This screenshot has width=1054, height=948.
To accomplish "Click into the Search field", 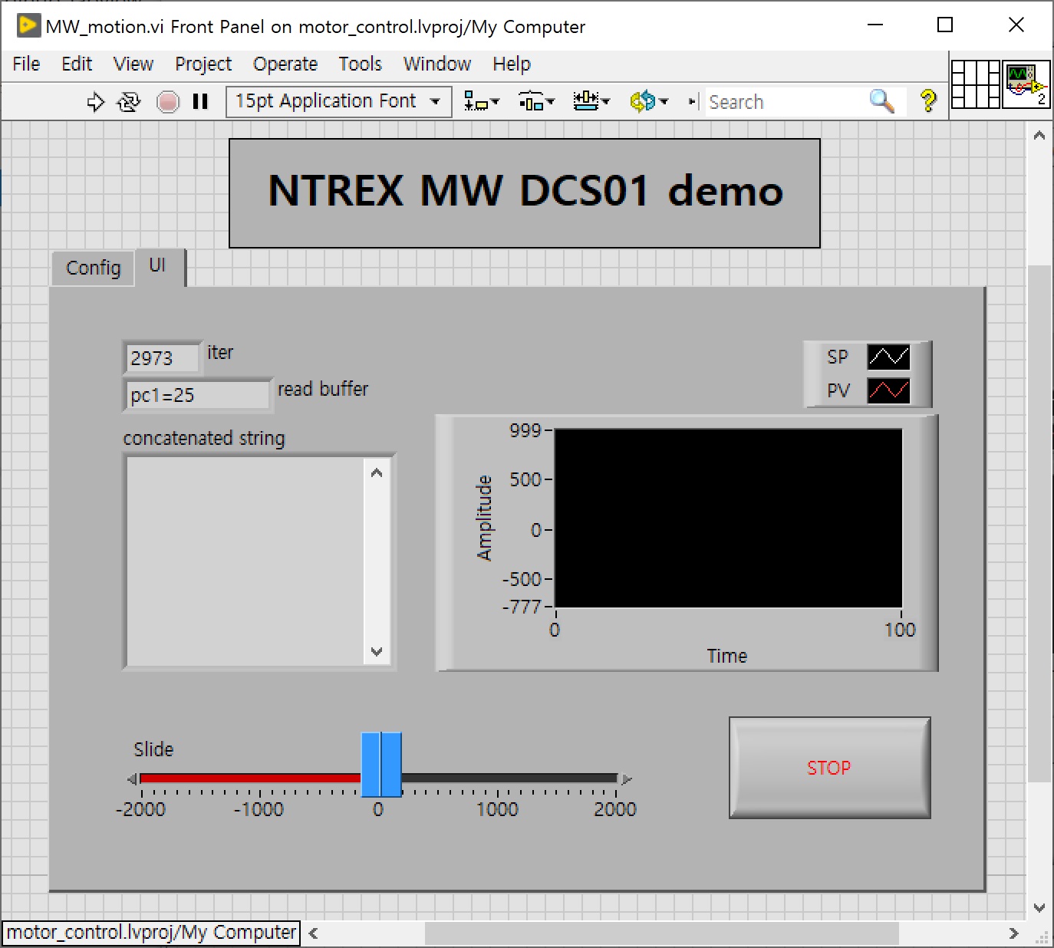I will 786,102.
